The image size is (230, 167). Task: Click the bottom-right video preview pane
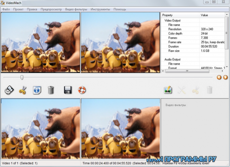coord(120,129)
